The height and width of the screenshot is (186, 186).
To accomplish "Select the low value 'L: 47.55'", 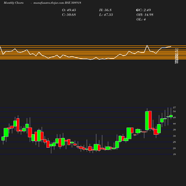I will [x=106, y=15].
